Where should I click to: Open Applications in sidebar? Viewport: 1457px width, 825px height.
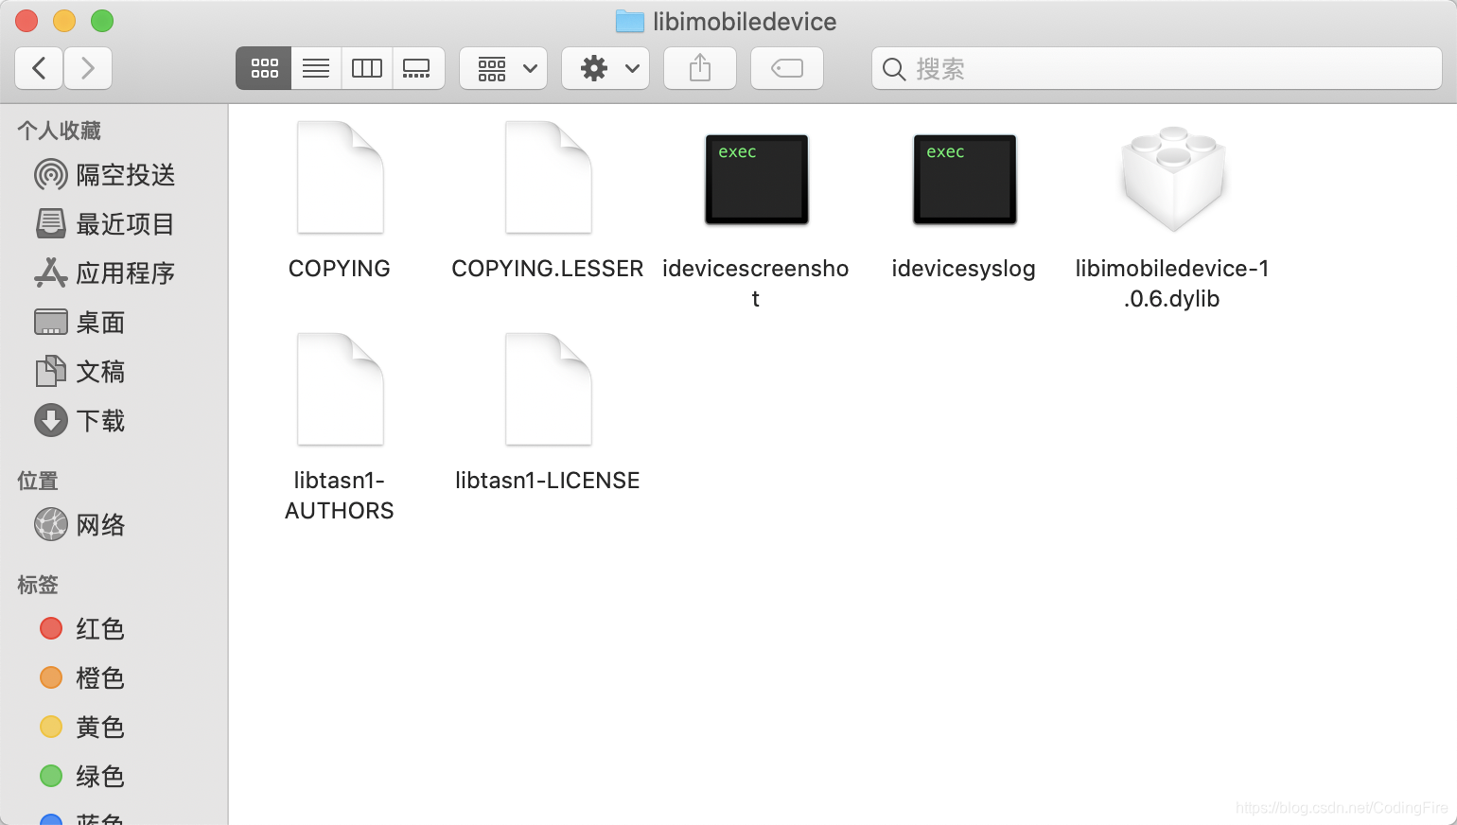[114, 273]
